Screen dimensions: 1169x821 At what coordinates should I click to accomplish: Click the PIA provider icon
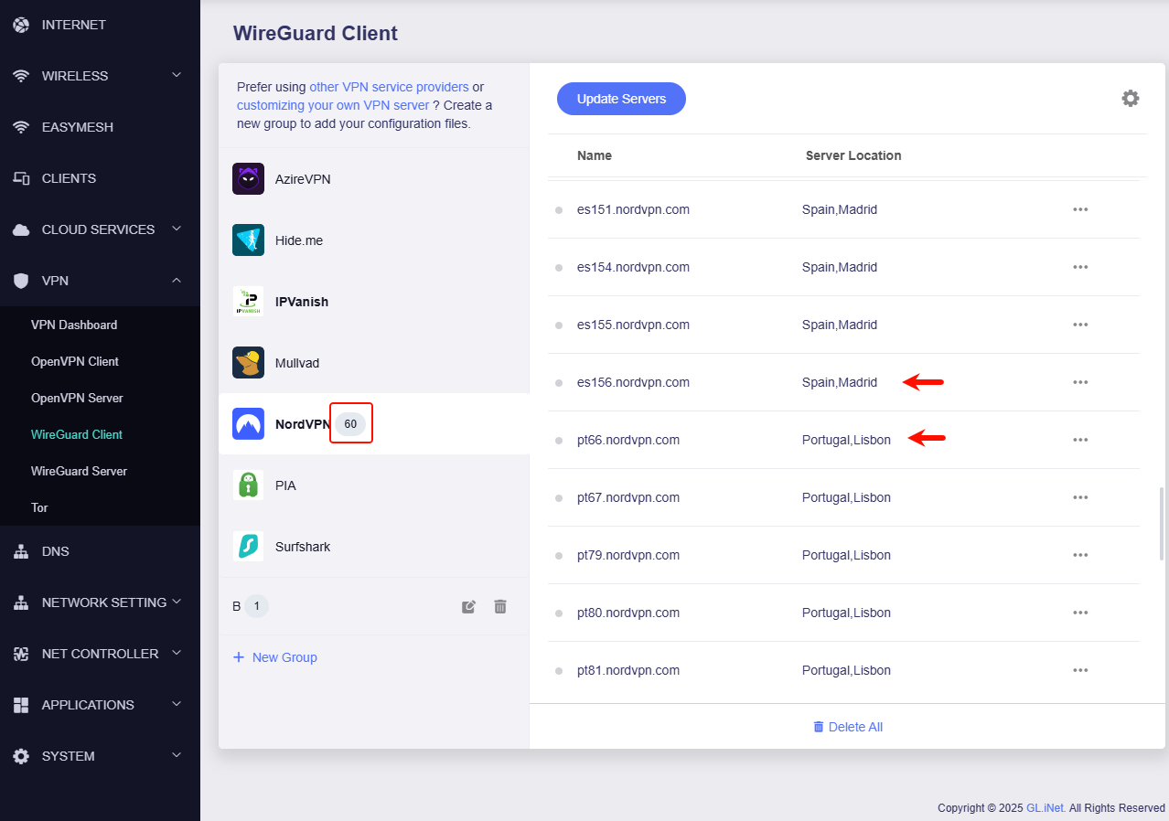[x=248, y=485]
